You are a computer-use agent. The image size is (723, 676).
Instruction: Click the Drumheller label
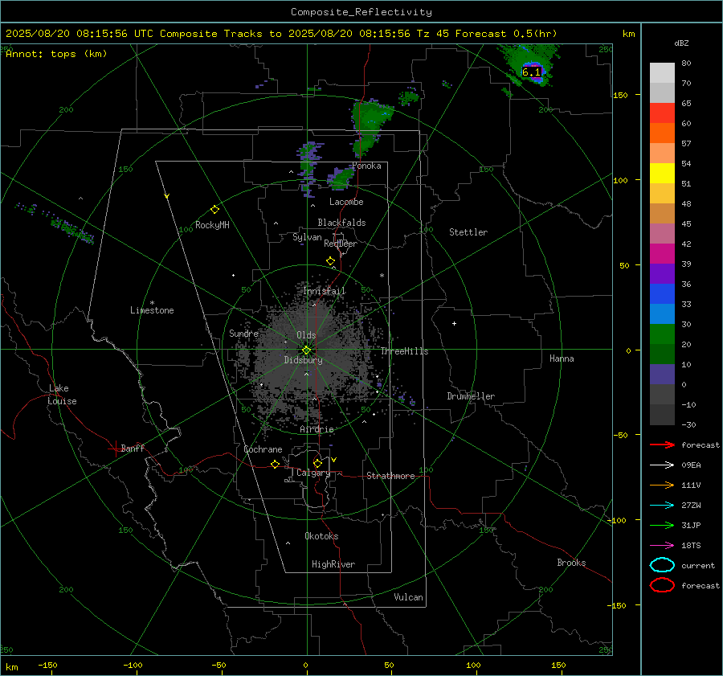pos(471,396)
